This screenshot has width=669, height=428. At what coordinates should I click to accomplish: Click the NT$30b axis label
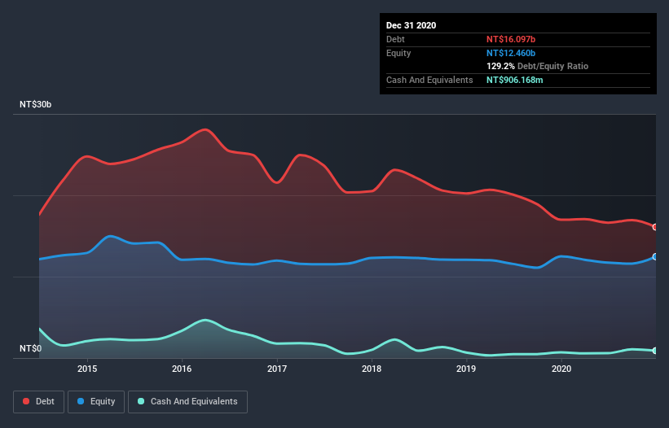coord(35,104)
